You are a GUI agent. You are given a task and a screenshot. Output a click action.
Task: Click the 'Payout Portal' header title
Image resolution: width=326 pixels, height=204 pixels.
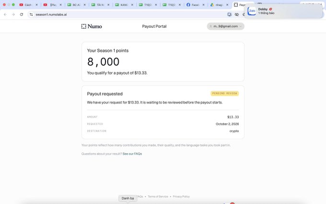click(x=154, y=26)
